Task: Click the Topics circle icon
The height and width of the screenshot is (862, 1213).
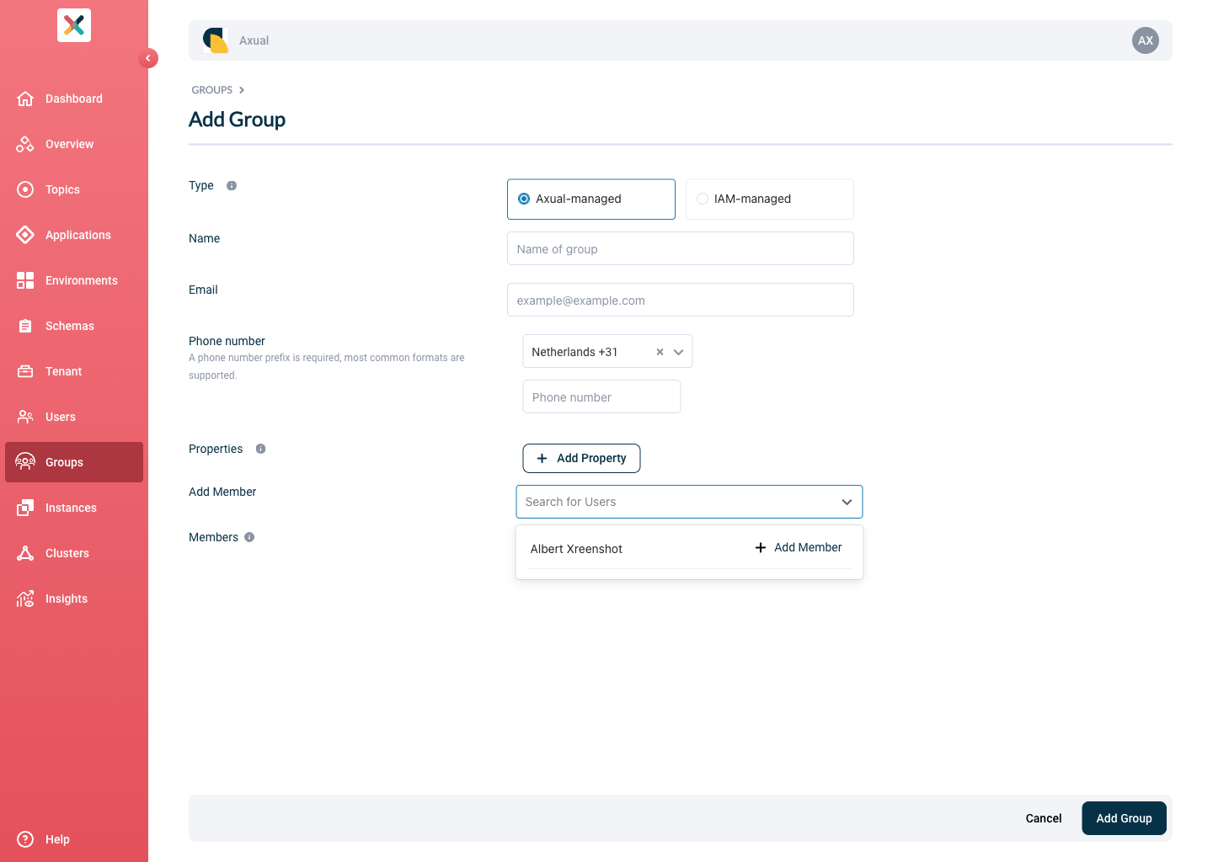Action: (x=25, y=189)
